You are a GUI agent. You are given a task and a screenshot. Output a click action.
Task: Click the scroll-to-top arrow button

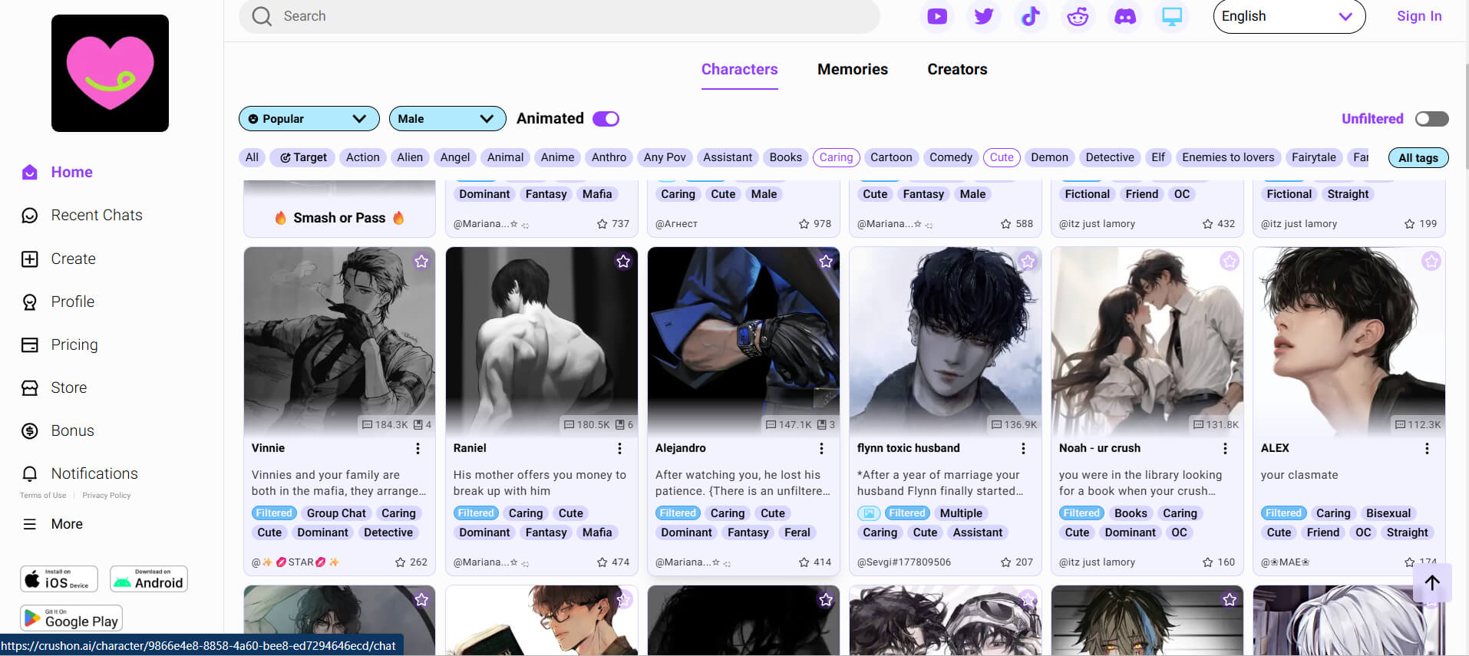pos(1431,583)
